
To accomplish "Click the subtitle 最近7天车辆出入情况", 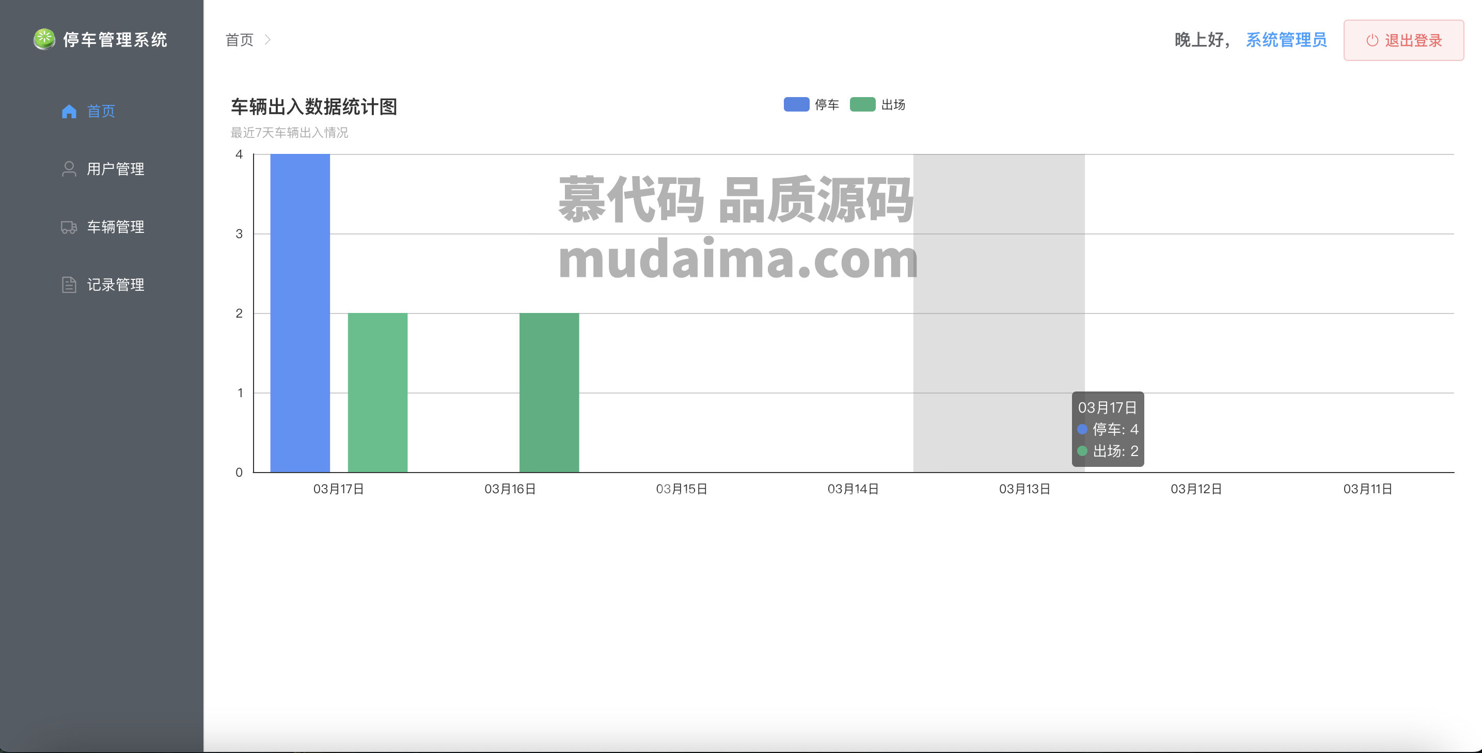I will [x=289, y=133].
